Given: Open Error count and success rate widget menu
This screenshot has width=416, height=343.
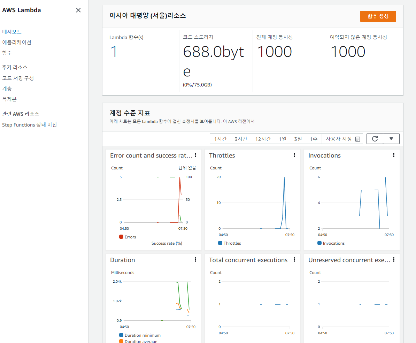Looking at the screenshot, I should coord(195,155).
